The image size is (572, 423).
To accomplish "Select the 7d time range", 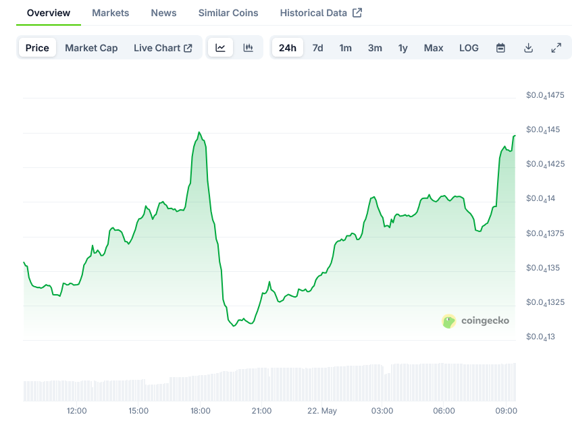I will coord(317,48).
